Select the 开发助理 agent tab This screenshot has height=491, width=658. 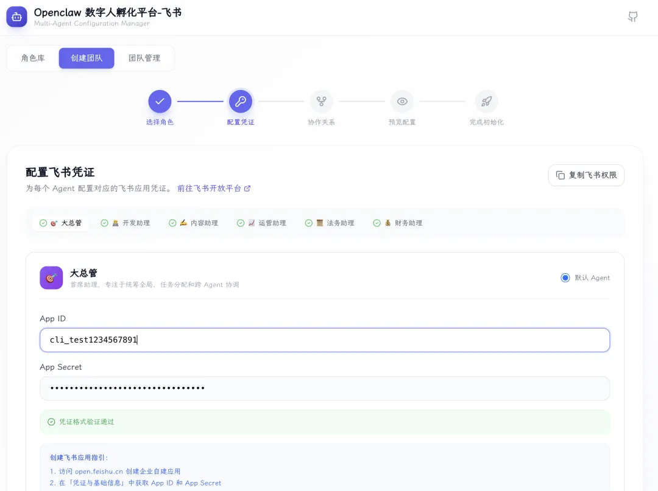click(126, 223)
